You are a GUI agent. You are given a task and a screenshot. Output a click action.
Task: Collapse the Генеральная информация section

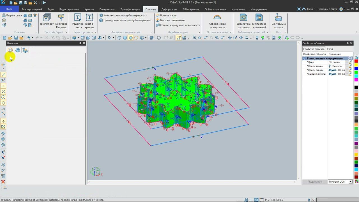click(349, 58)
